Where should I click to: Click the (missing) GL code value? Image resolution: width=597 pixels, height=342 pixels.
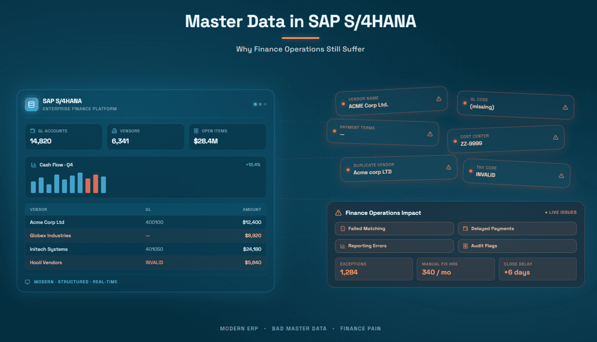(x=482, y=107)
